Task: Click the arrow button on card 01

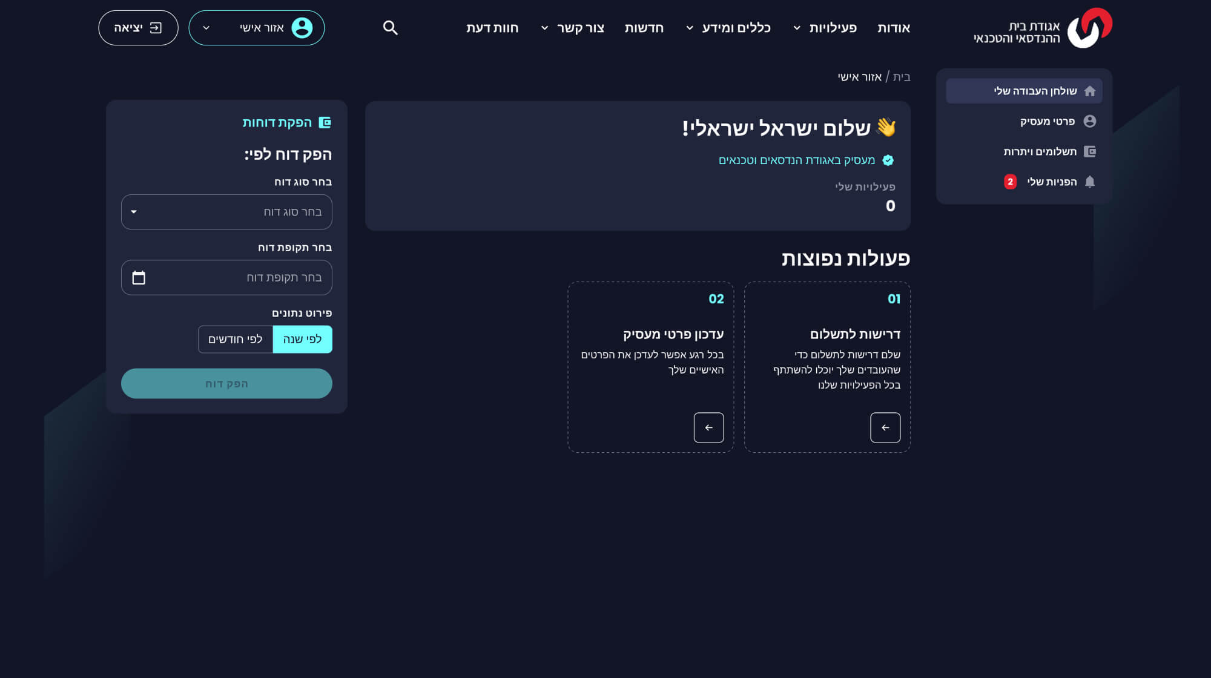Action: (885, 427)
